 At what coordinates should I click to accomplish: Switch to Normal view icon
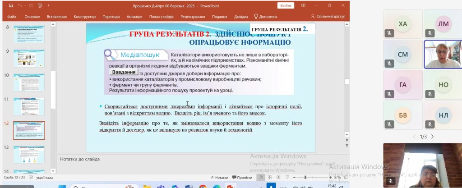point(261,178)
